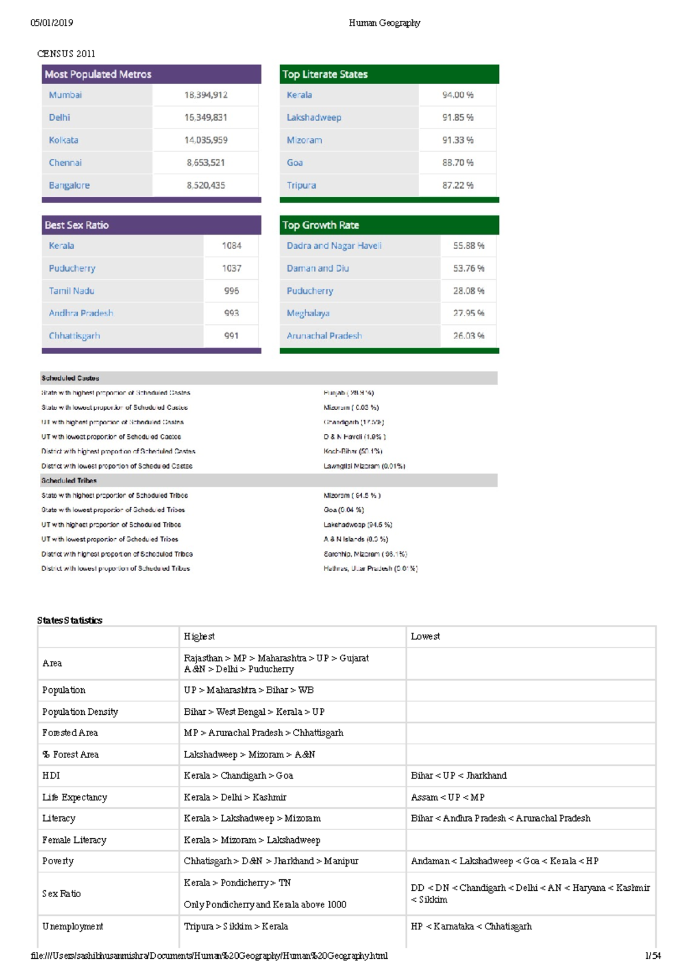692x979 pixels.
Task: Select the Forested Area row label
Action: [x=70, y=733]
